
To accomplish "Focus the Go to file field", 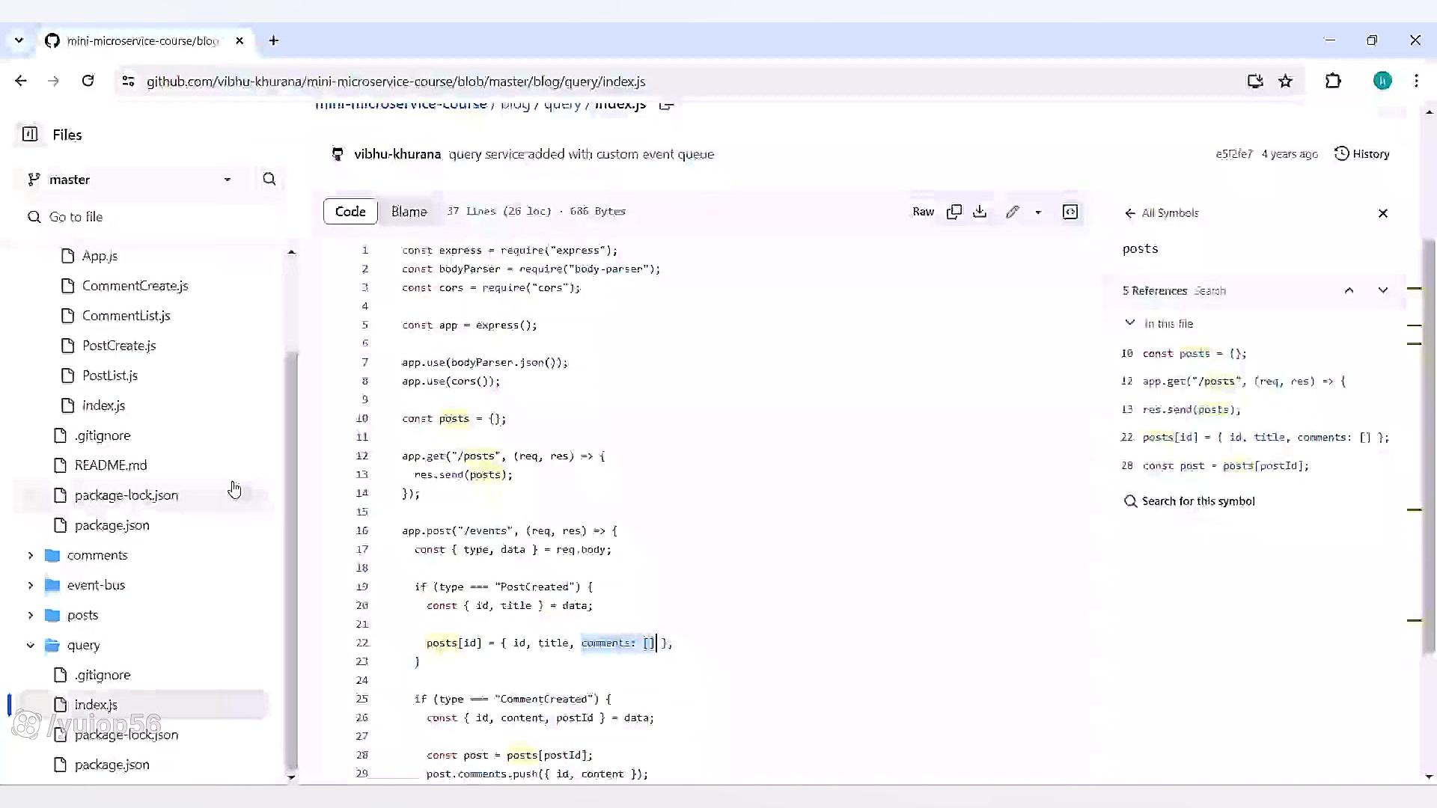I will [150, 217].
